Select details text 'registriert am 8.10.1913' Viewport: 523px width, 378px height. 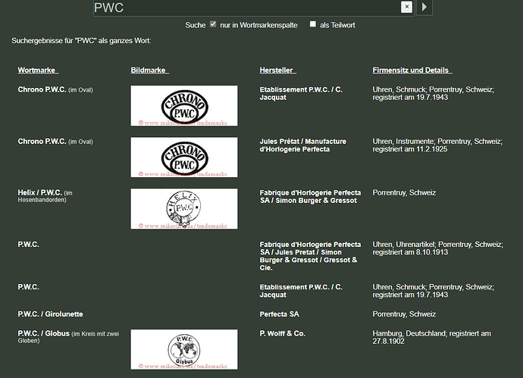coord(410,252)
